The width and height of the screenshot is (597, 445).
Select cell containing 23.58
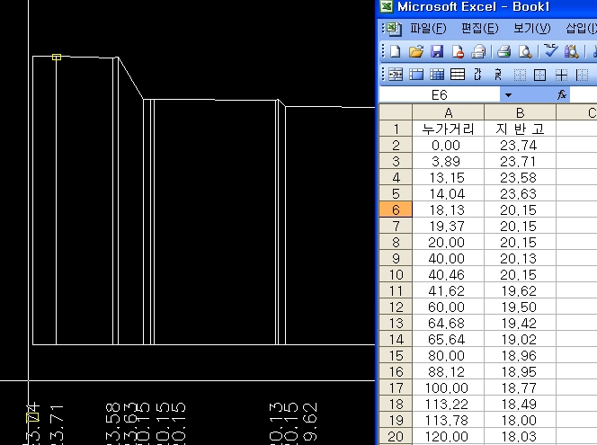pos(520,177)
